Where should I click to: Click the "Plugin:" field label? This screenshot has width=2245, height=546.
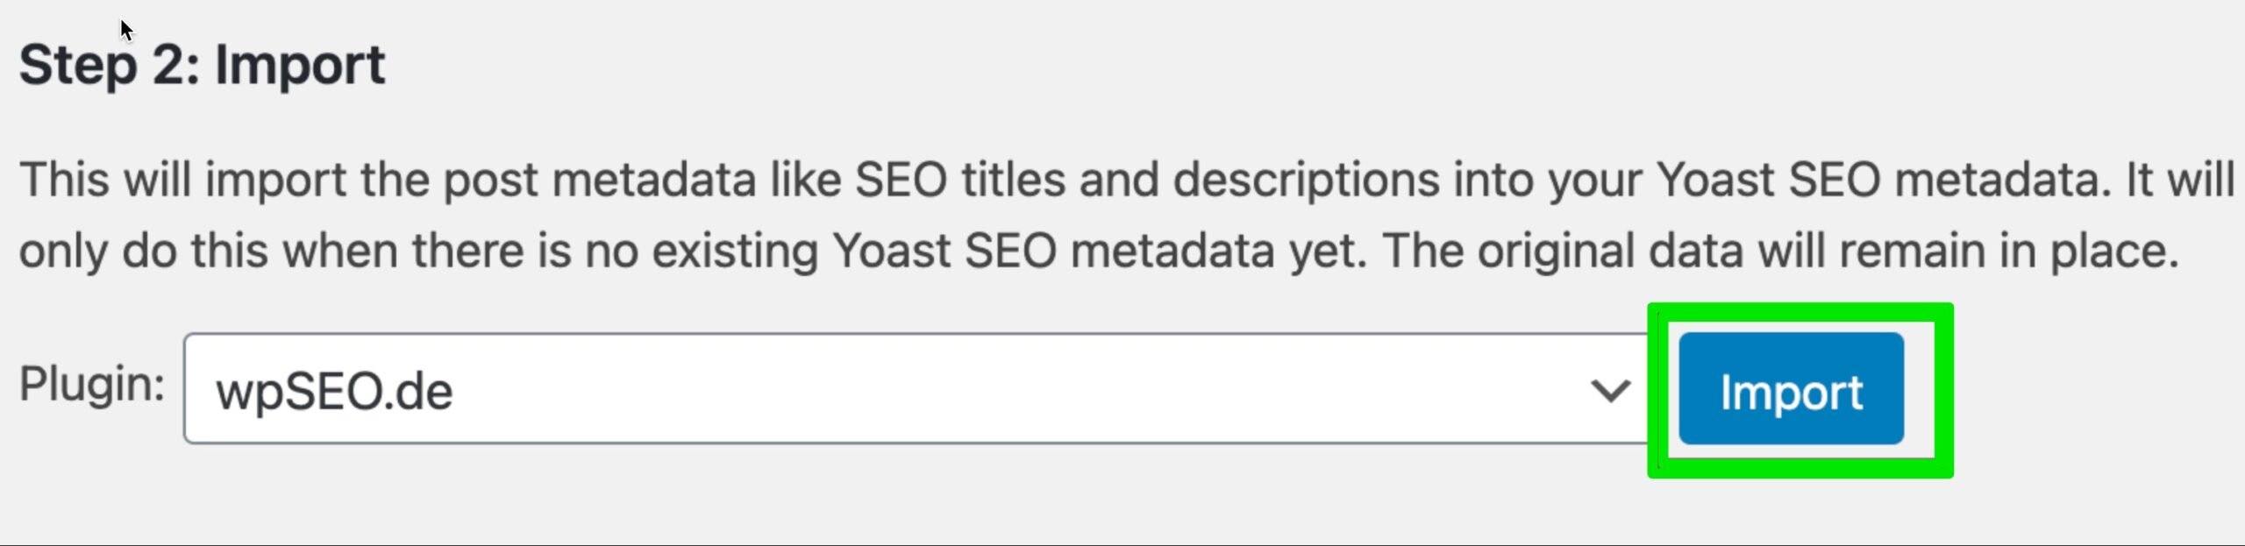click(x=92, y=385)
